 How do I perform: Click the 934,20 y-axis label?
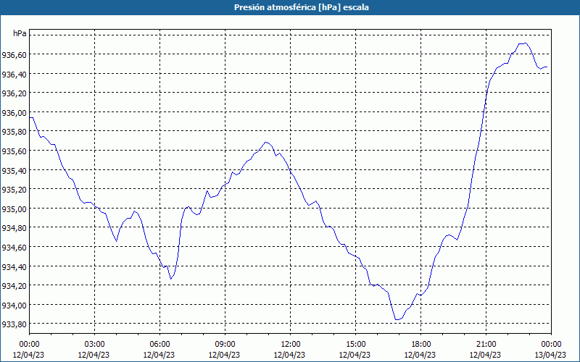click(x=14, y=286)
